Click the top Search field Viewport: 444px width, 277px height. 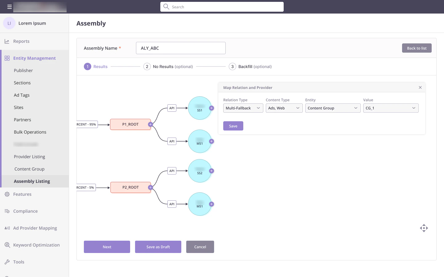point(222,7)
